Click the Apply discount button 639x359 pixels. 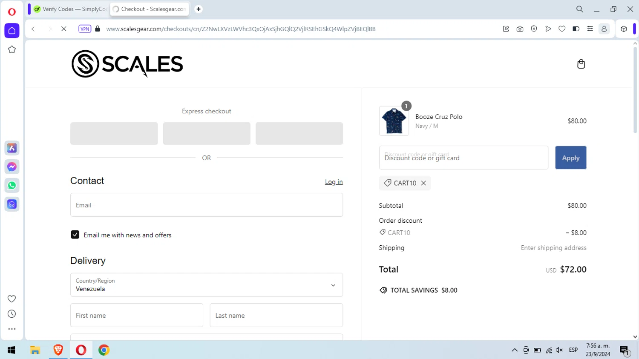(571, 158)
